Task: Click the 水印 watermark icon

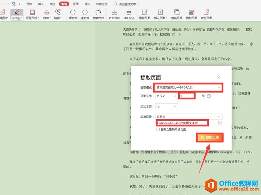Action: 47,12
